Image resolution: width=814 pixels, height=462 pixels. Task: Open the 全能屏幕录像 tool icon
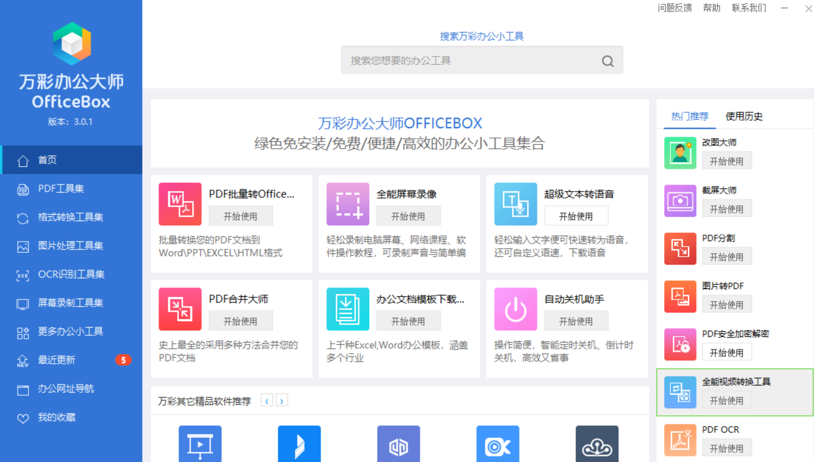click(348, 204)
